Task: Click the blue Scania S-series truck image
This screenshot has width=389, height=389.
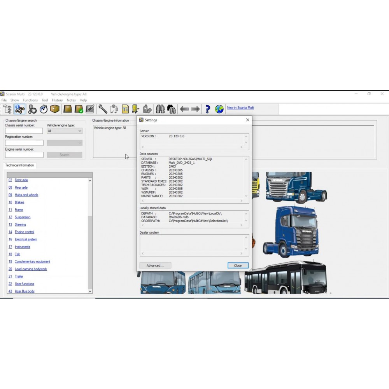Action: tap(291, 232)
